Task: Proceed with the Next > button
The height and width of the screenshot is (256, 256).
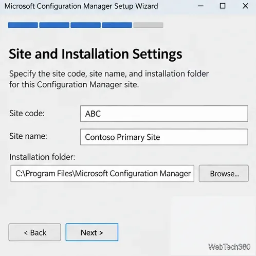Action: click(x=92, y=232)
